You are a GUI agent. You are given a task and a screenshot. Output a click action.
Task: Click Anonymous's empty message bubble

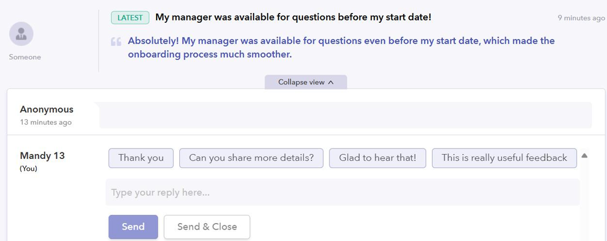[x=345, y=115]
